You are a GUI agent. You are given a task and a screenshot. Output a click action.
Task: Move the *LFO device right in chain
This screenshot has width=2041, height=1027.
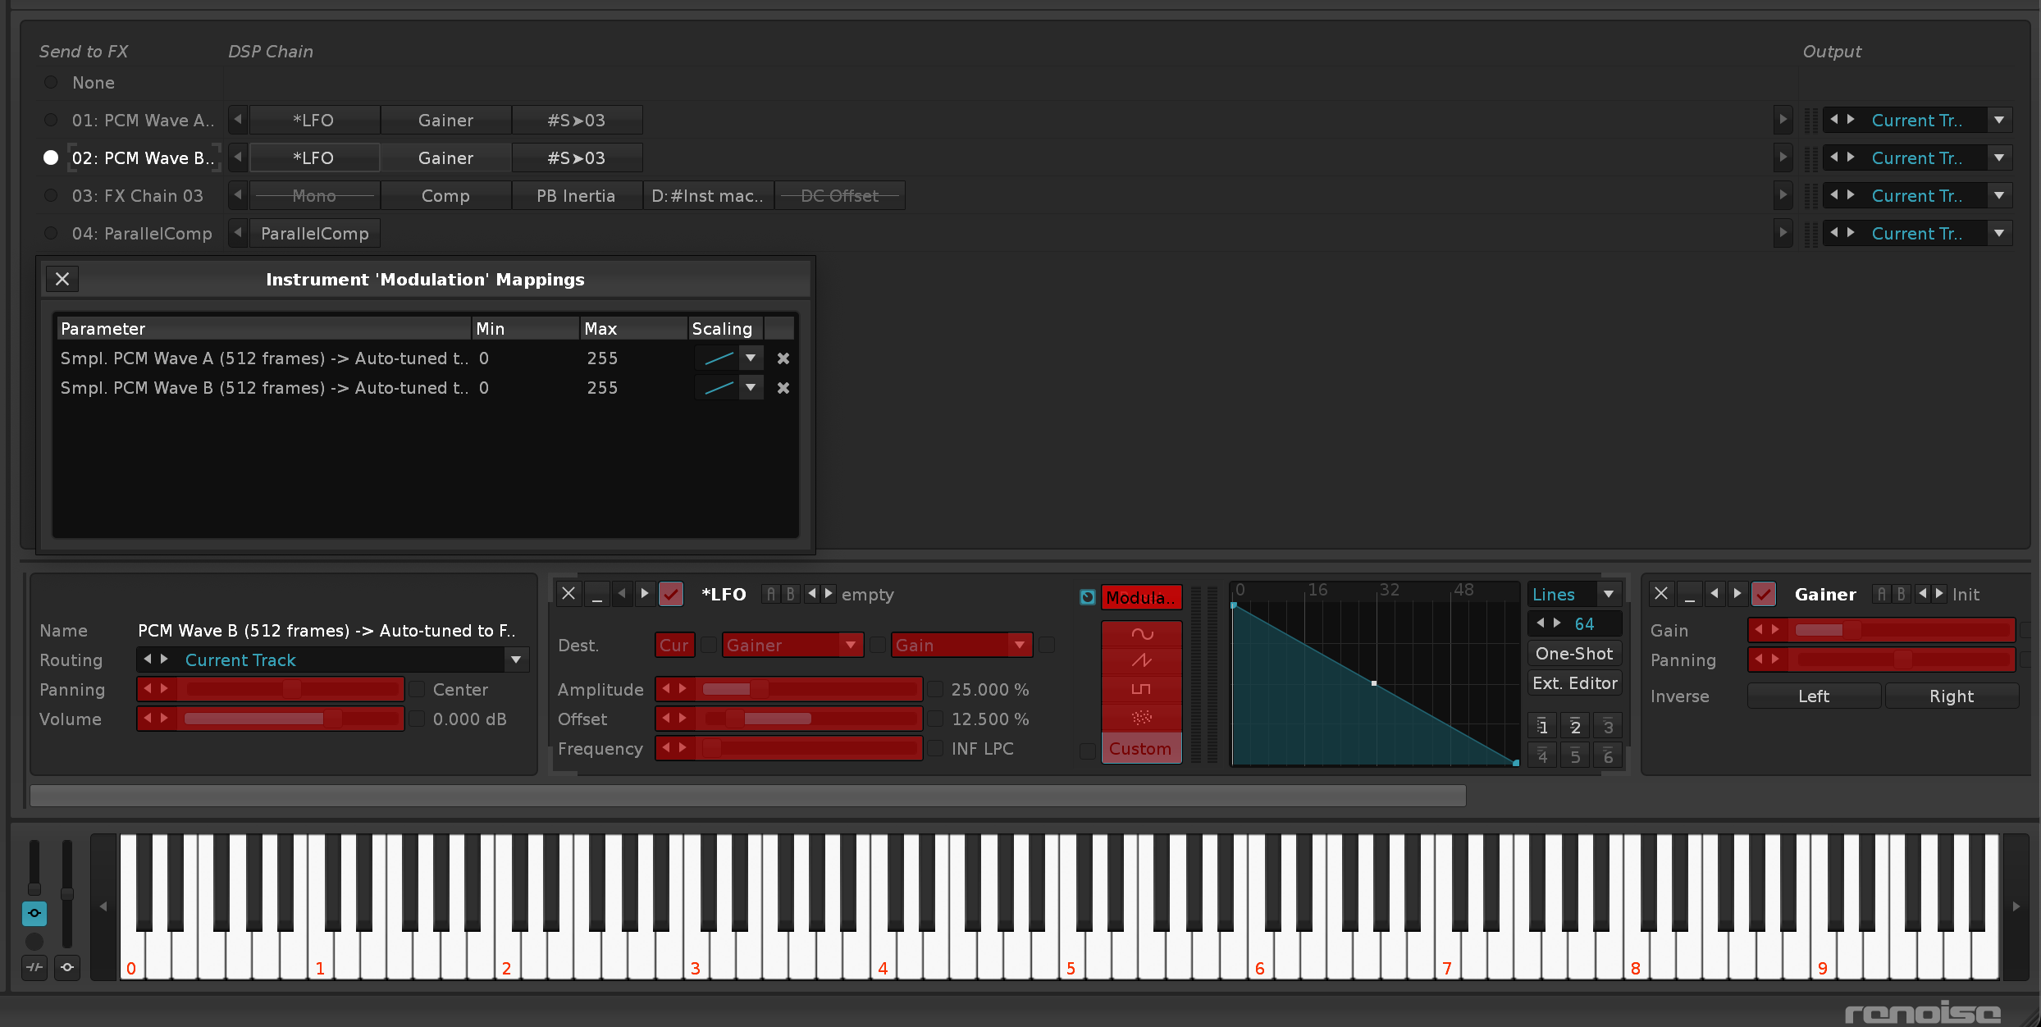pyautogui.click(x=645, y=594)
